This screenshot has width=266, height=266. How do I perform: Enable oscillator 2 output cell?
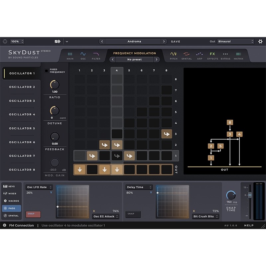coord(92,170)
